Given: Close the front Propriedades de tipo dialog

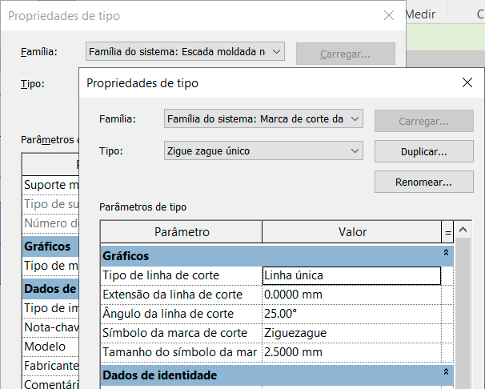Looking at the screenshot, I should point(467,82).
